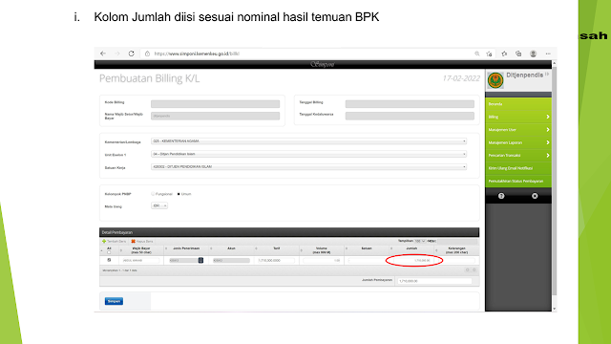611x344 pixels.
Task: Select the Umum radio button
Action: pyautogui.click(x=179, y=194)
